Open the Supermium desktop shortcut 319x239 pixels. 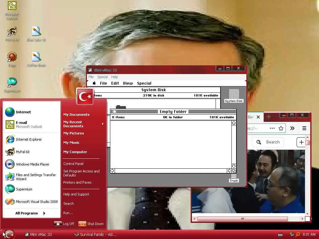pyautogui.click(x=12, y=85)
